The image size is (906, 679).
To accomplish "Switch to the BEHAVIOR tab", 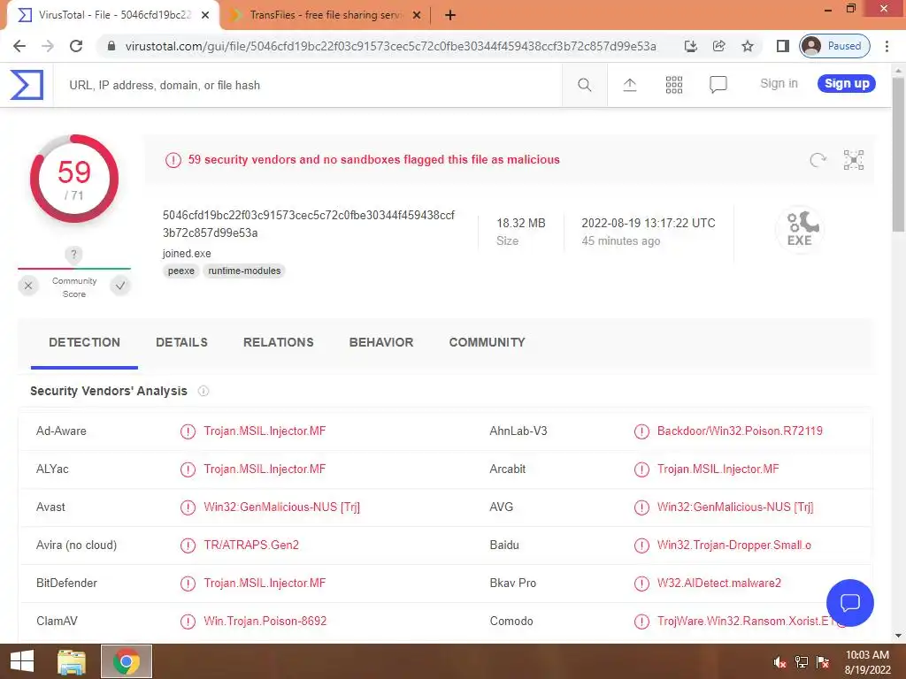I will click(381, 342).
